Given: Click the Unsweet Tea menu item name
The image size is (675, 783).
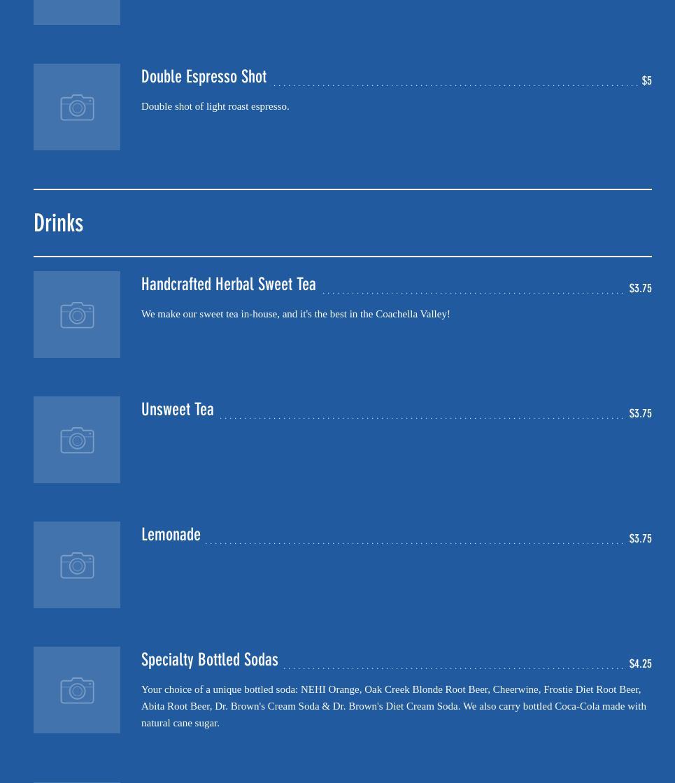Looking at the screenshot, I should 177,410.
